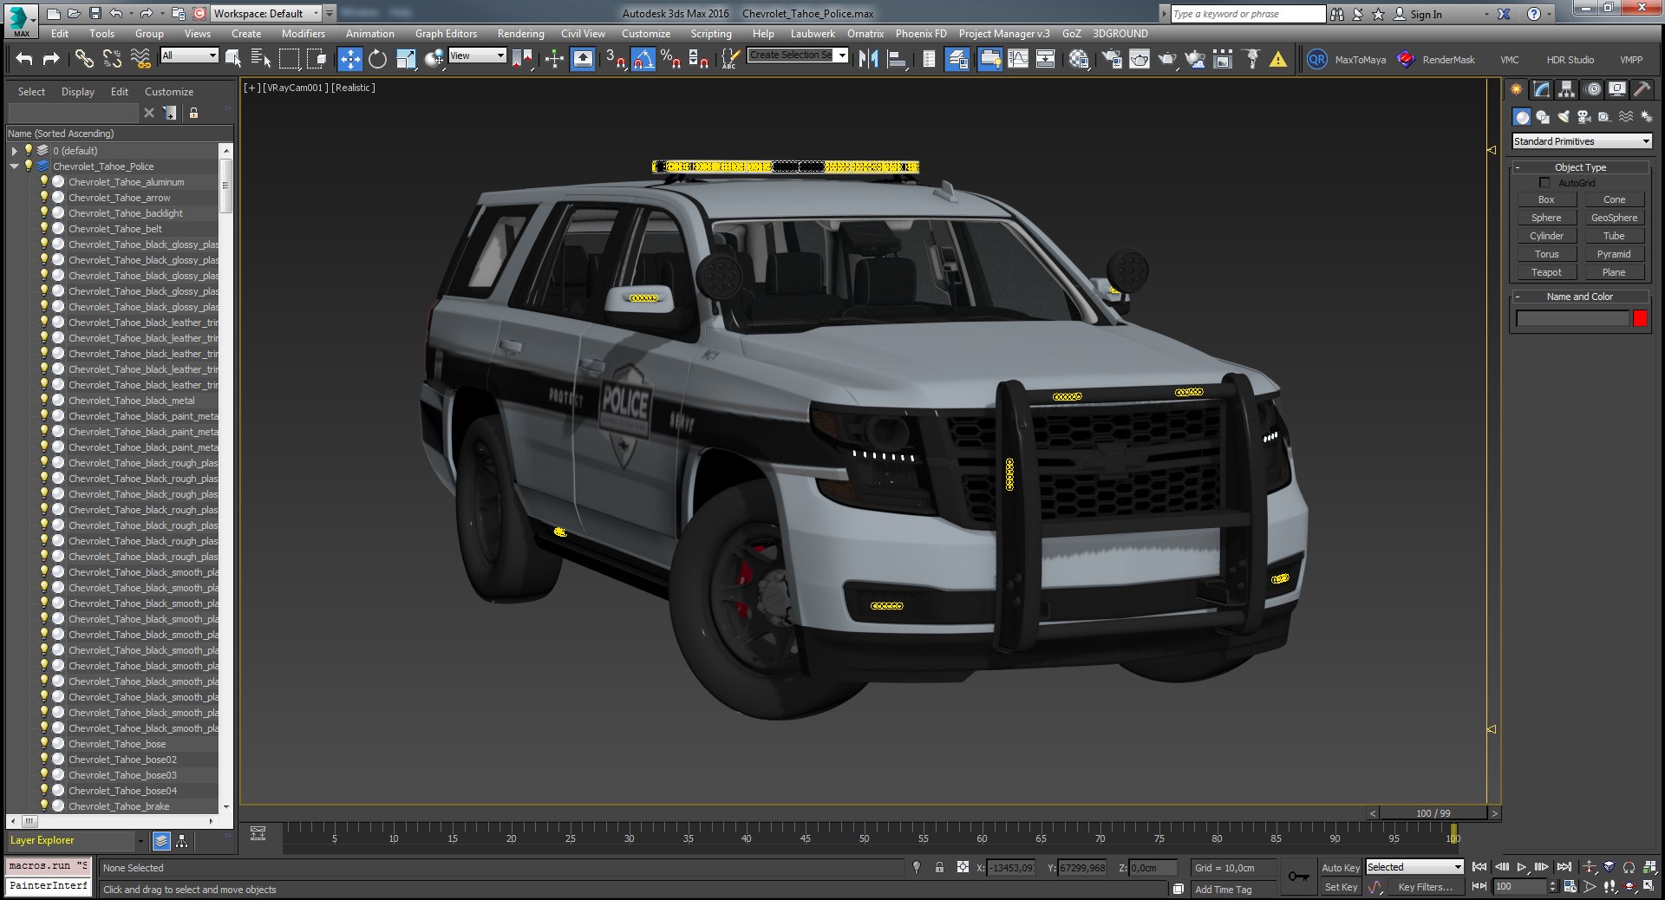Click the Play Animation button

click(1522, 867)
